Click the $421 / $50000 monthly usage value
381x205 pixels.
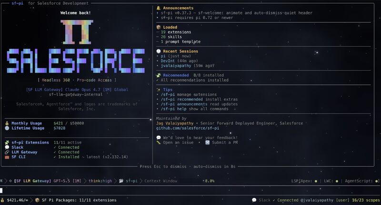pos(69,123)
